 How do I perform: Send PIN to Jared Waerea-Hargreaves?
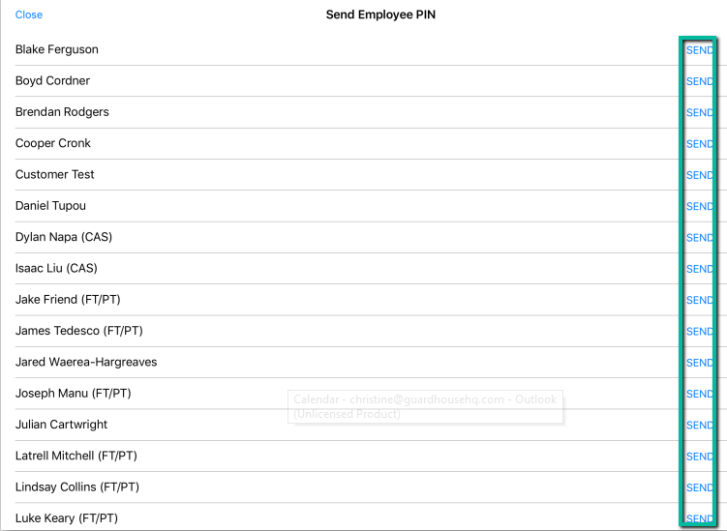click(x=700, y=363)
